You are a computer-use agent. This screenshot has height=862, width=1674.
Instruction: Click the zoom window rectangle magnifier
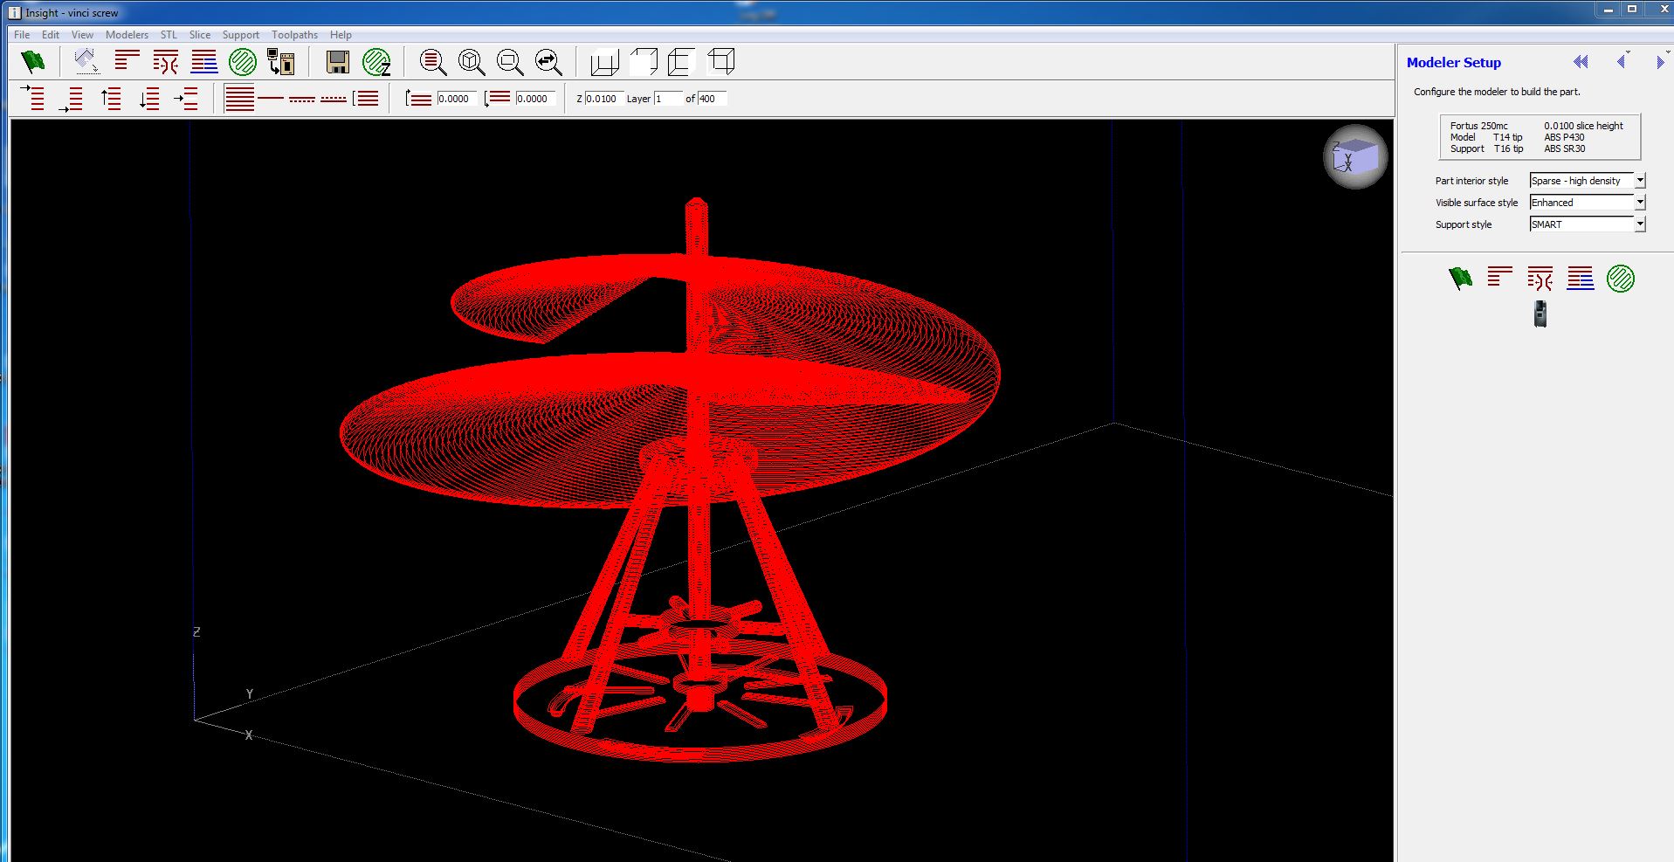tap(510, 62)
